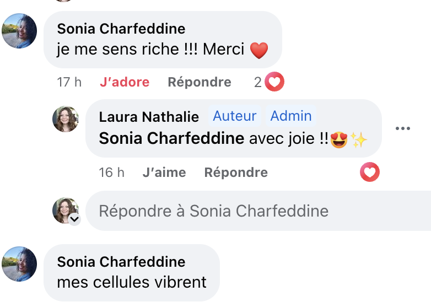Click the Auteur badge next to Laura
431x302 pixels.
tap(235, 116)
